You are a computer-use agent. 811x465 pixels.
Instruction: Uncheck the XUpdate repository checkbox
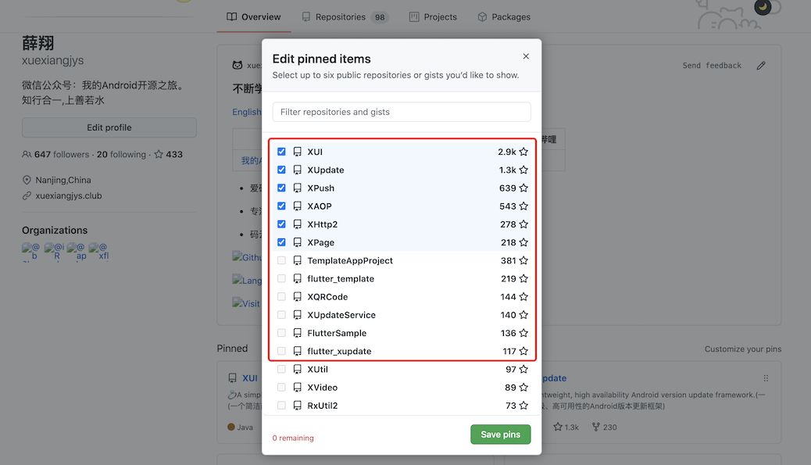[281, 170]
